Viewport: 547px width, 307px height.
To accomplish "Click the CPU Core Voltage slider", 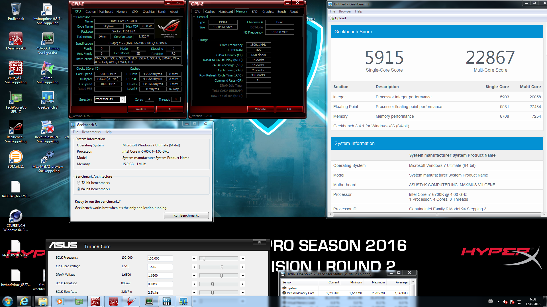I will pos(219,267).
